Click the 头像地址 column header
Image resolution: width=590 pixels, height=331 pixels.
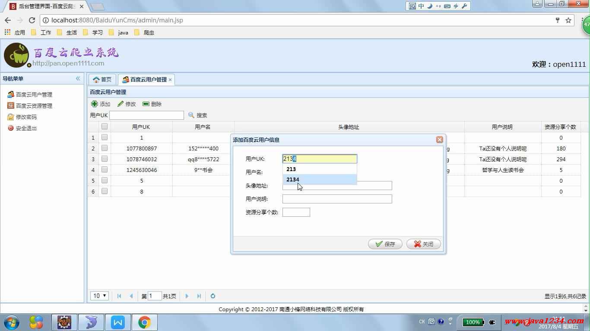point(349,127)
